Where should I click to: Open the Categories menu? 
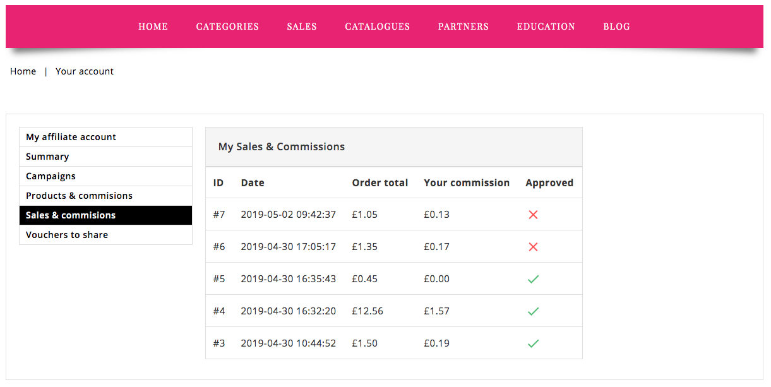coord(227,27)
